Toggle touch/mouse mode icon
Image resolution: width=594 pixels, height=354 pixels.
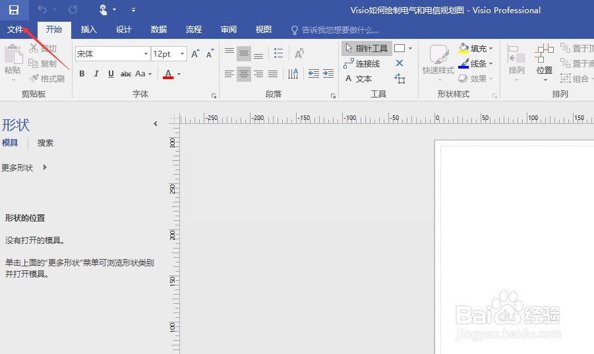(x=103, y=10)
